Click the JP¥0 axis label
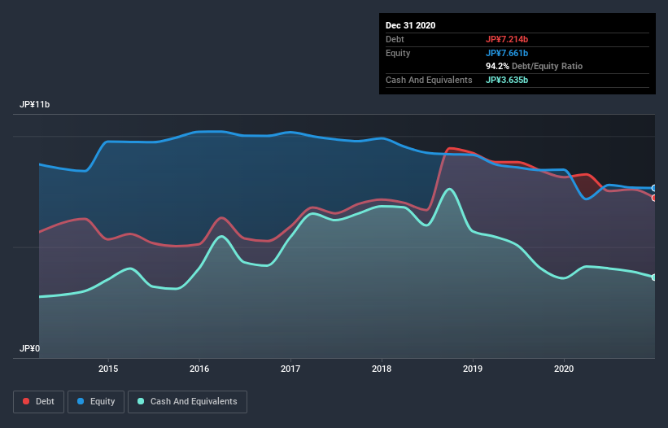The width and height of the screenshot is (668, 428). [29, 348]
